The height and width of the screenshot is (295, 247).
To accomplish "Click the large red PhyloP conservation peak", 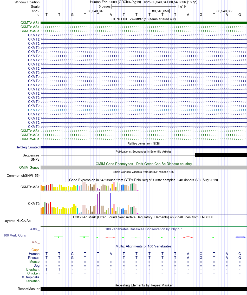I will point(188,237).
